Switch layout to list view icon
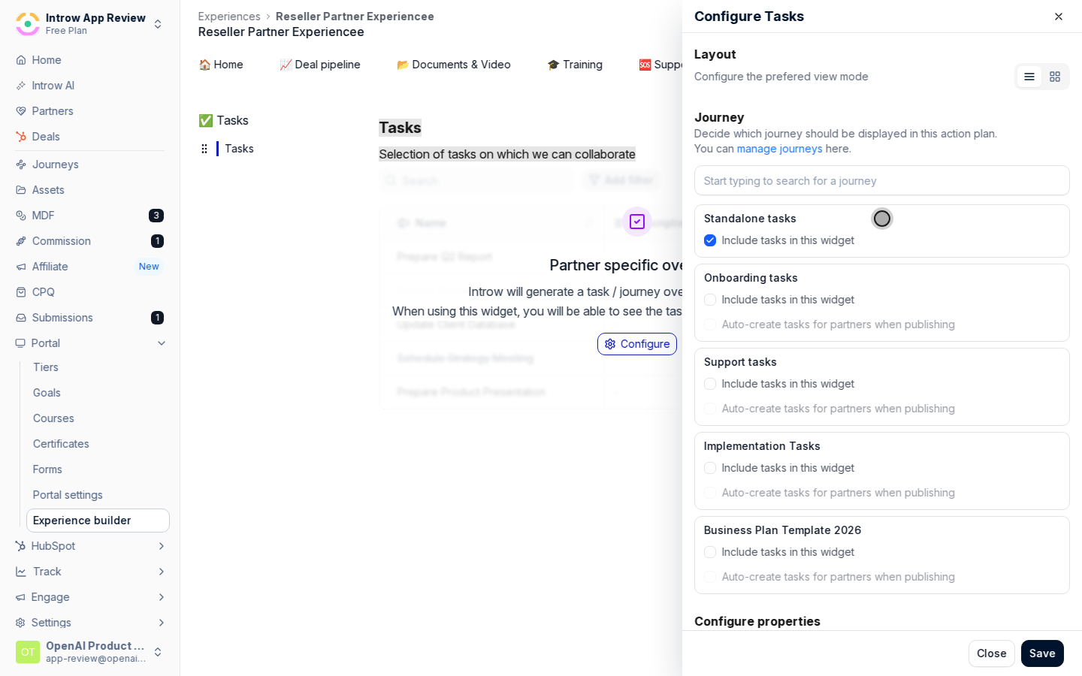This screenshot has width=1082, height=676. (x=1029, y=77)
